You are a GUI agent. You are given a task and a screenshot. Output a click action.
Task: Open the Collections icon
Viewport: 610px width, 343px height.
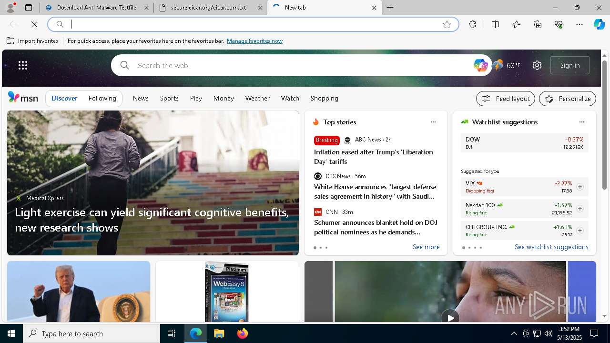(538, 24)
